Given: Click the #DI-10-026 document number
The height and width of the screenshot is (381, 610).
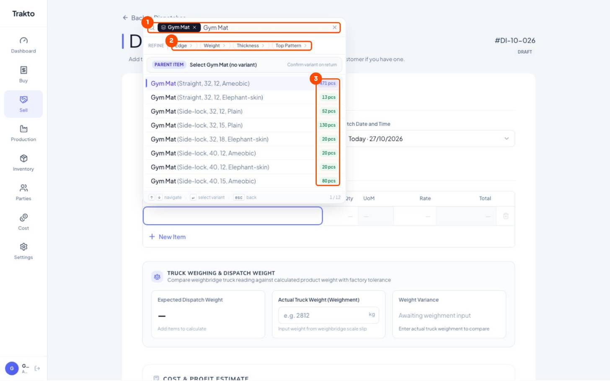Looking at the screenshot, I should [515, 41].
